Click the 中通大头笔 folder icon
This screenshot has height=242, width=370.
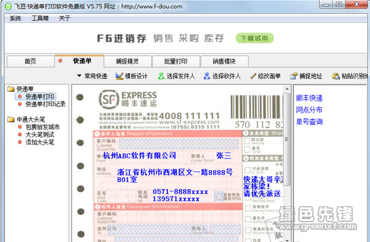[x=11, y=119]
